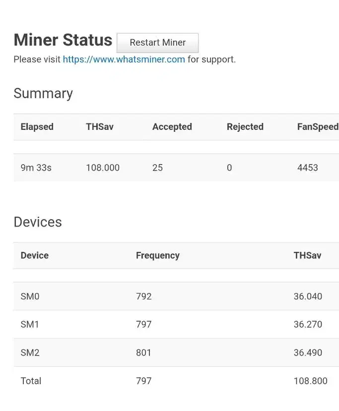Click the Elapsed column header
339x411 pixels.
37,127
